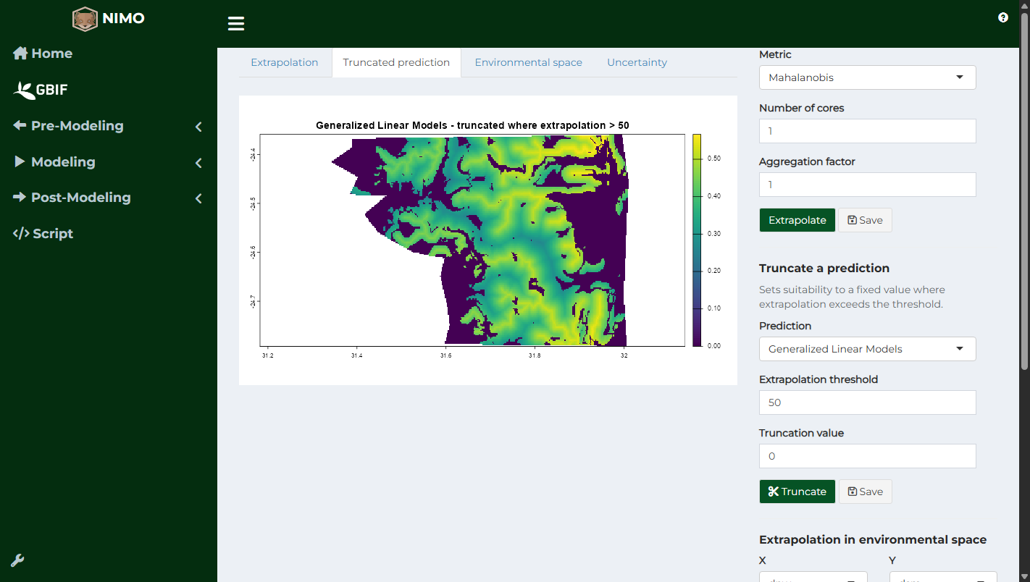The image size is (1030, 582).
Task: Click the Aggregation factor field
Action: (867, 185)
